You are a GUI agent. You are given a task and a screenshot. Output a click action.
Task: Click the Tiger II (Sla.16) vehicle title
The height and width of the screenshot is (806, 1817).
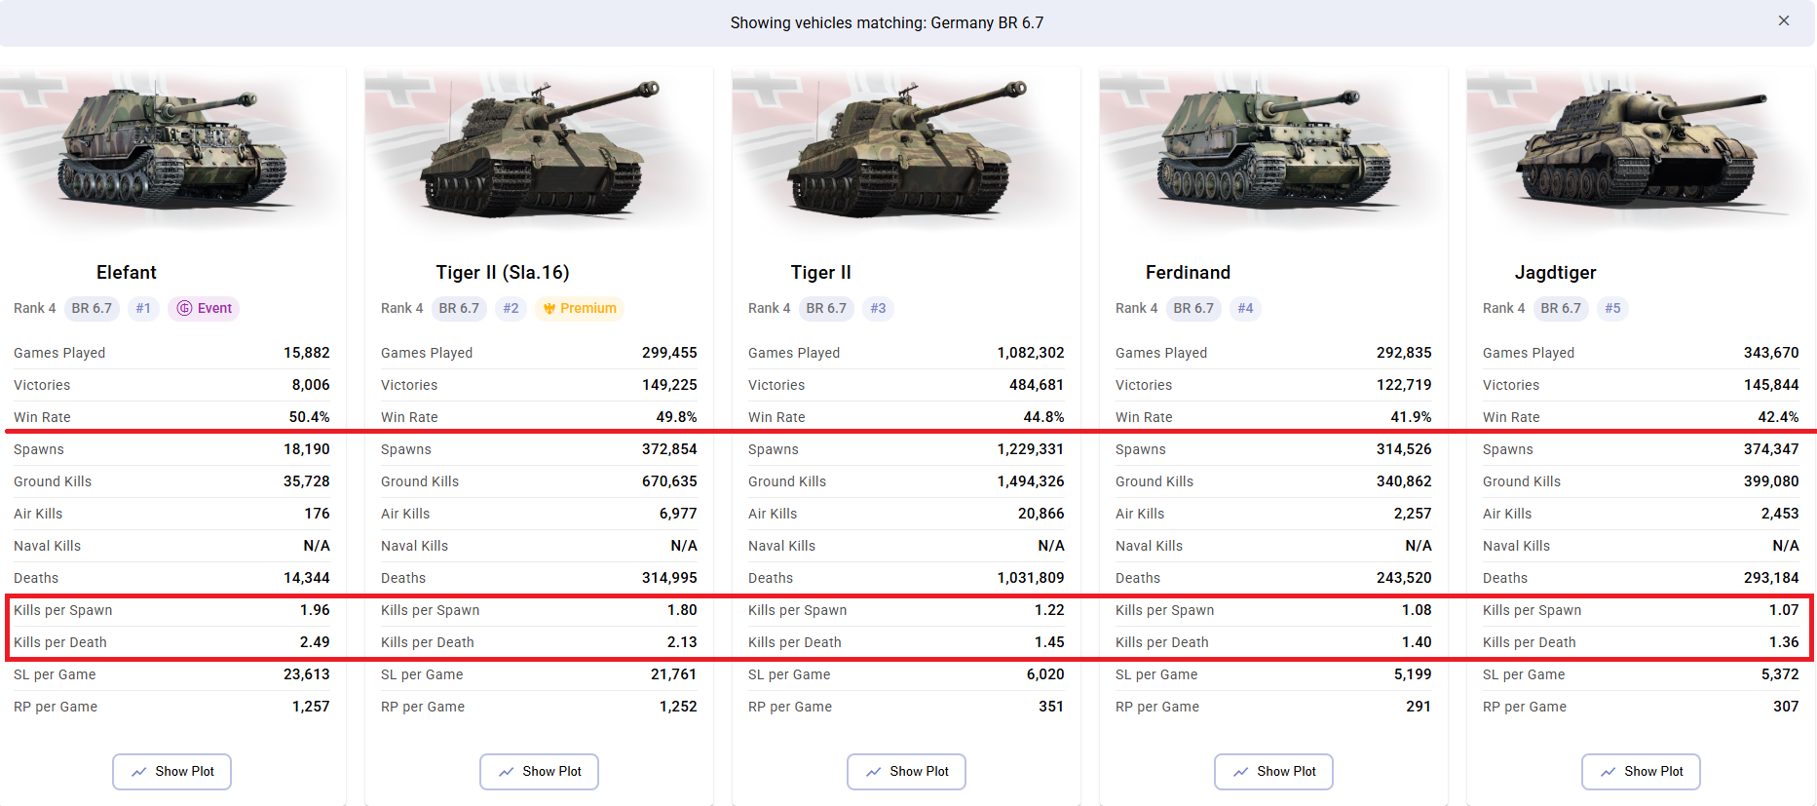[503, 272]
